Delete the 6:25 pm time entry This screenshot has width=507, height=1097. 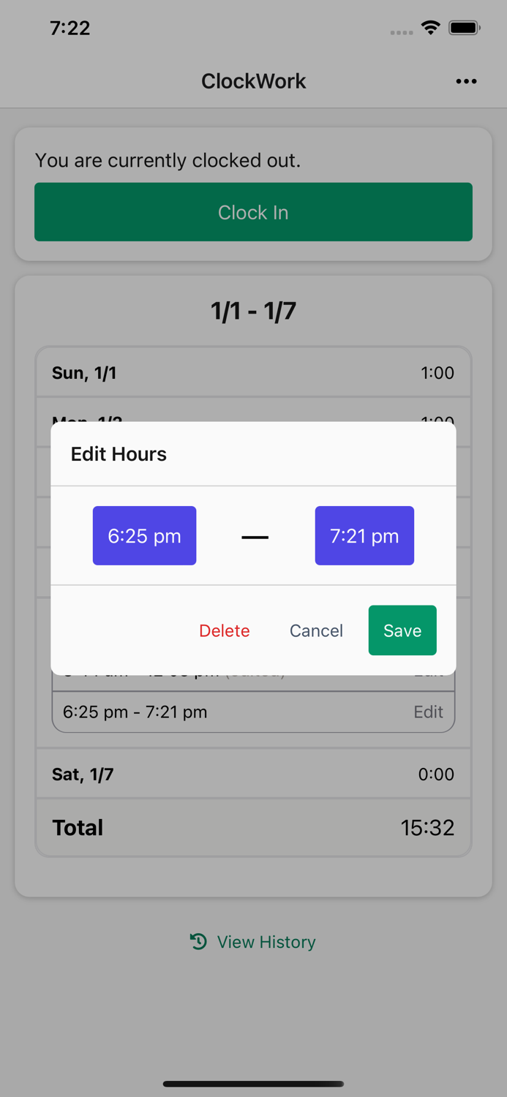click(225, 630)
